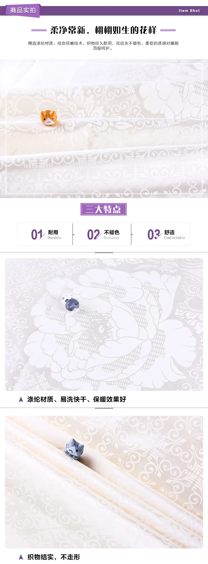Open the large peony pattern fabric photo
The height and width of the screenshot is (564, 208).
[104, 324]
